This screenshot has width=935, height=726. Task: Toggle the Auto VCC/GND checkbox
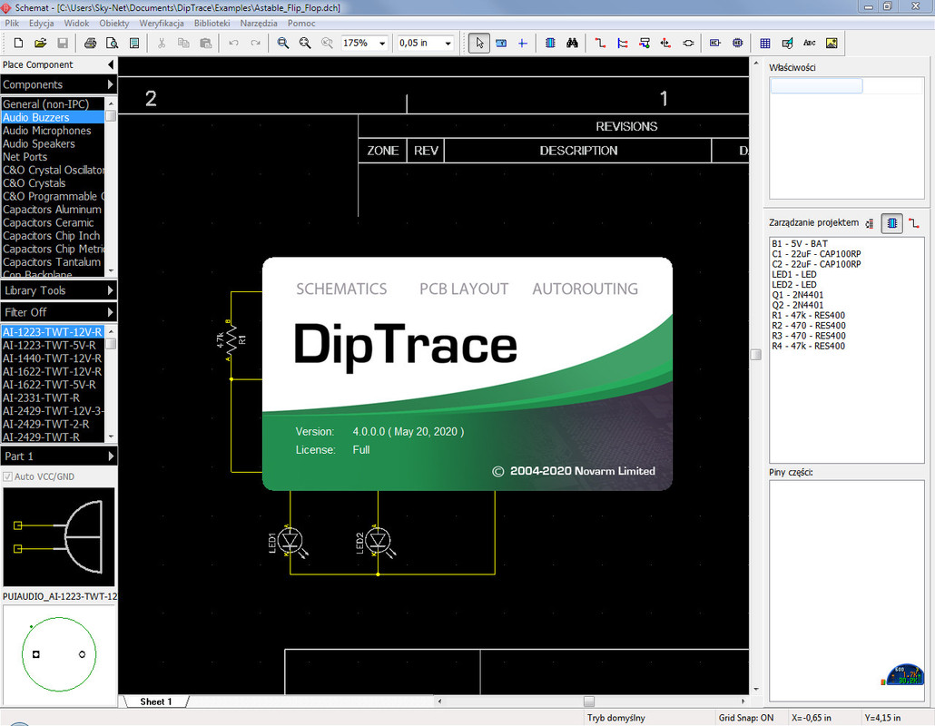(x=8, y=476)
